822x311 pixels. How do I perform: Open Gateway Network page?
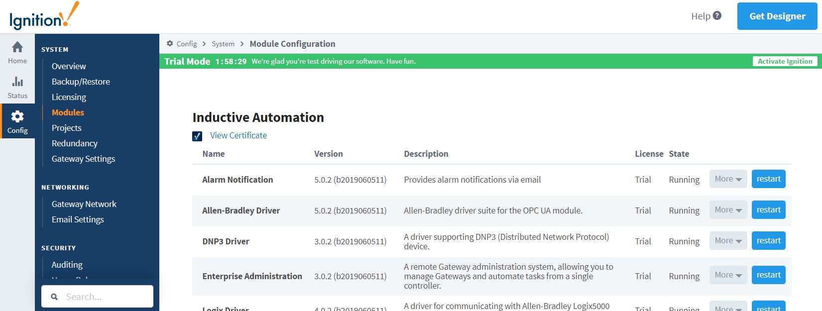[x=84, y=204]
